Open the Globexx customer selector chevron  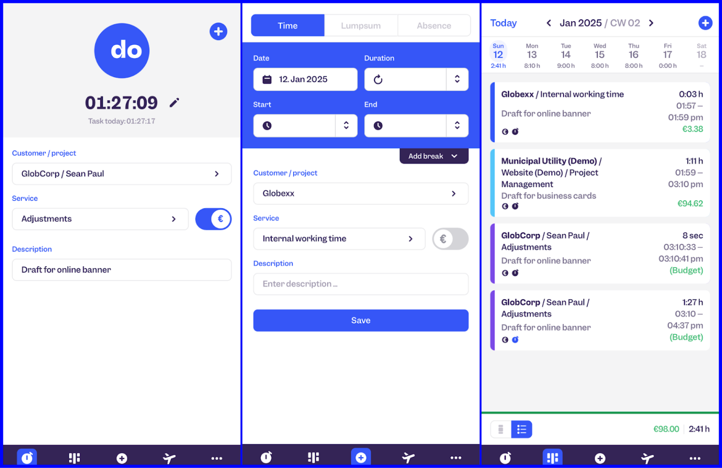(x=454, y=194)
